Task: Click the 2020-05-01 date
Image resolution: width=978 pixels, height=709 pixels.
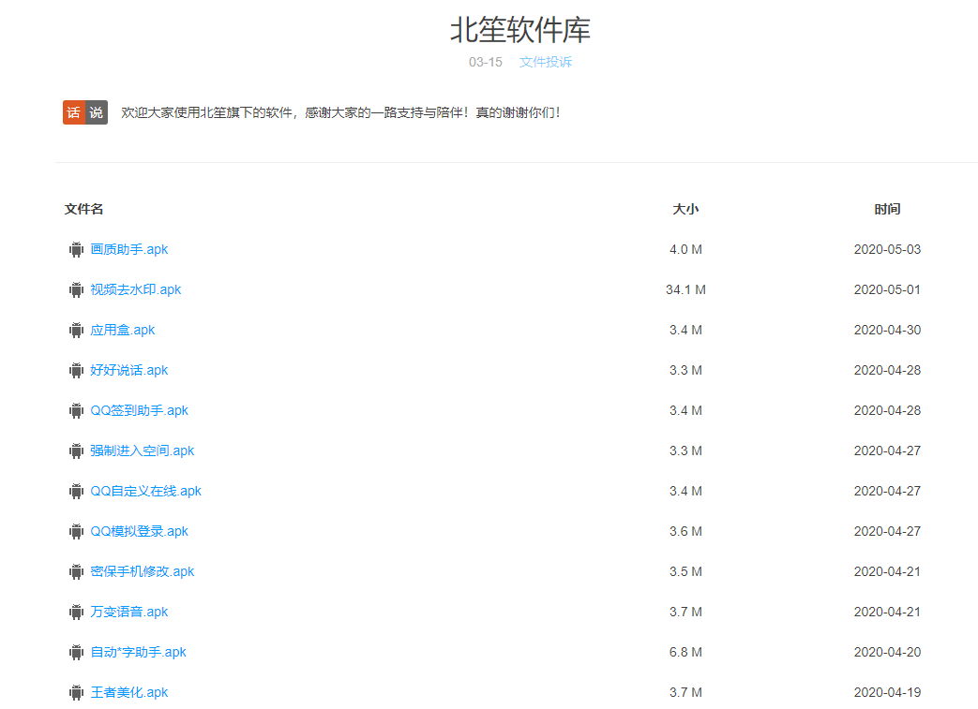Action: [887, 289]
